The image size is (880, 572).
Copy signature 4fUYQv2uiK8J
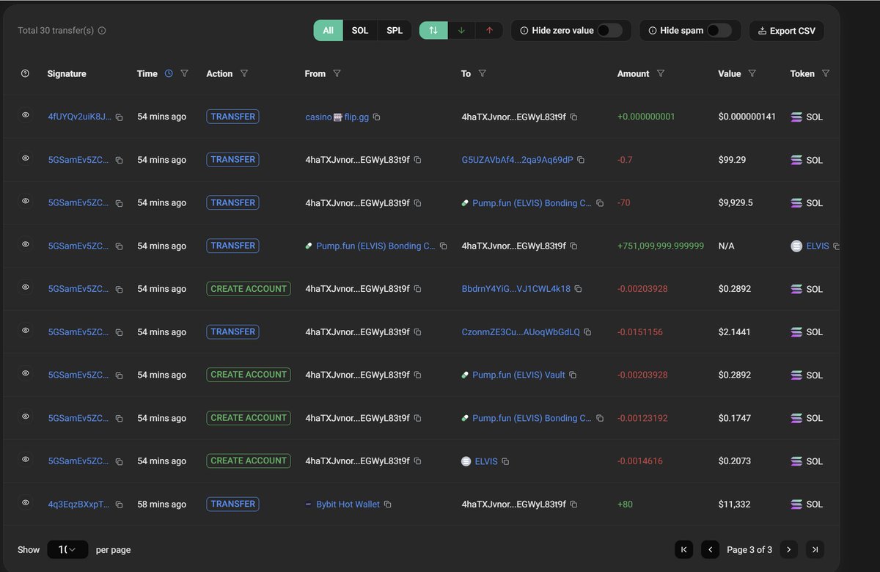click(x=119, y=117)
